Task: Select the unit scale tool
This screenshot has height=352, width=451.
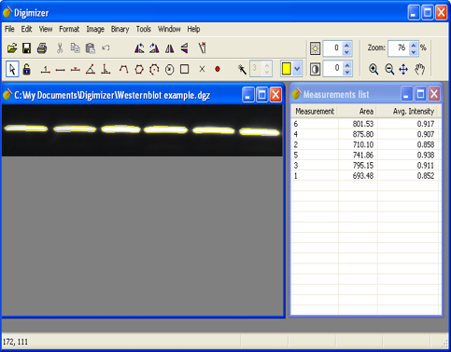Action: (46, 70)
